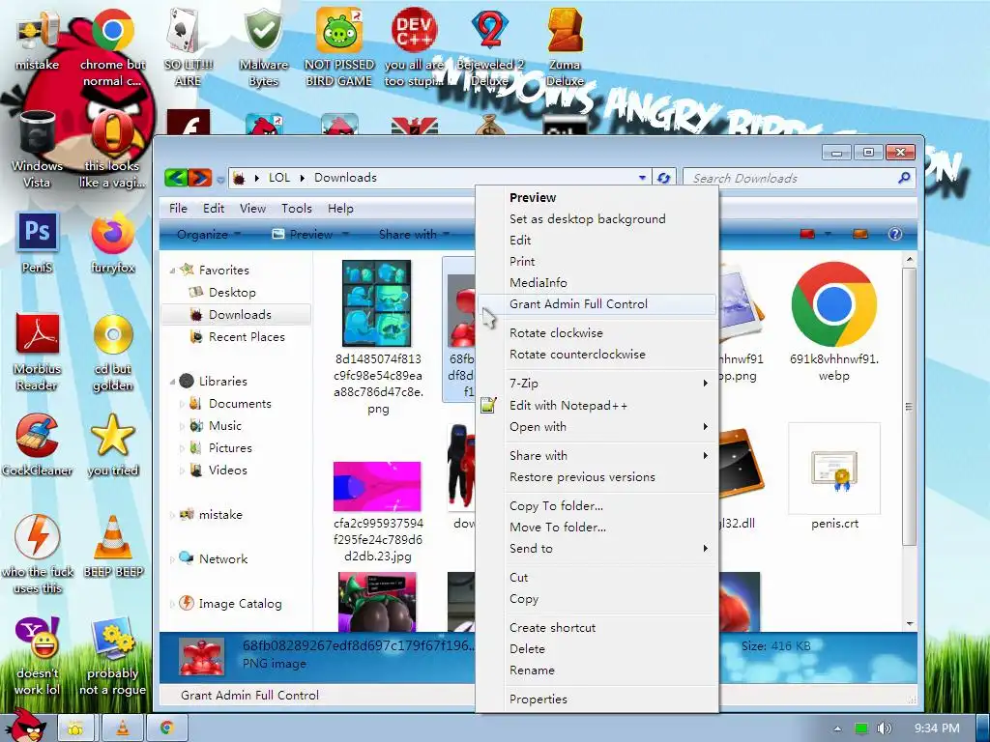Open the Music library
Screen dimensions: 990x742
point(224,426)
